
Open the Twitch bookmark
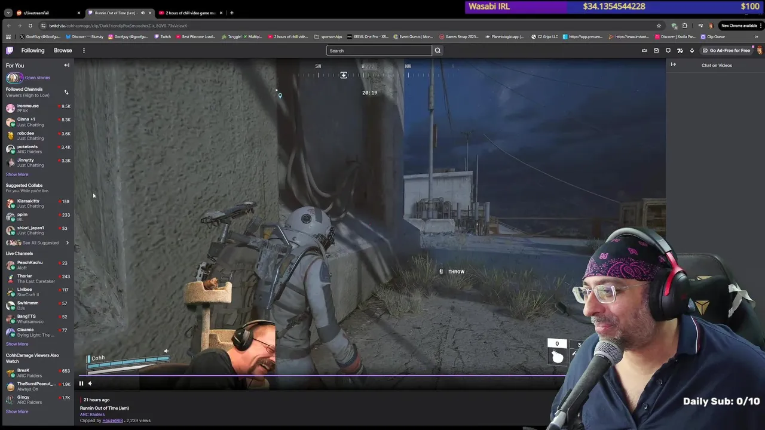[163, 36]
